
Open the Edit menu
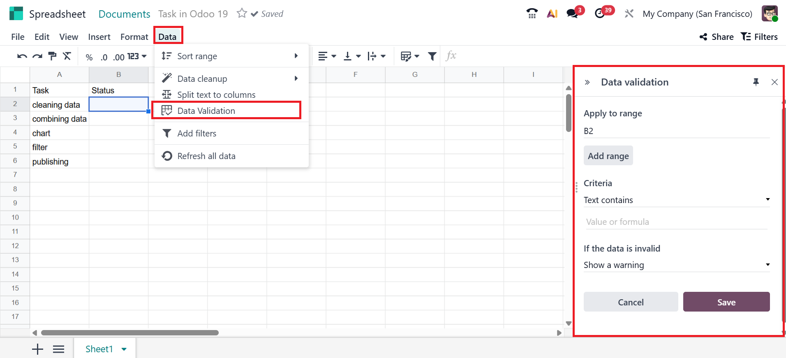pos(42,37)
